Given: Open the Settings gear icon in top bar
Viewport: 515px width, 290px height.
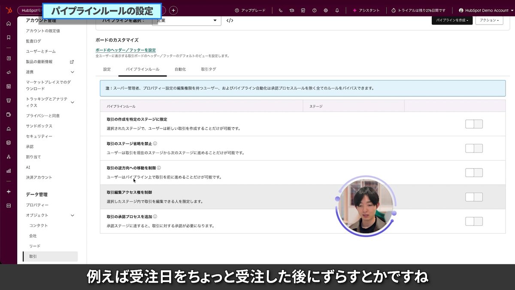Looking at the screenshot, I should pyautogui.click(x=326, y=10).
